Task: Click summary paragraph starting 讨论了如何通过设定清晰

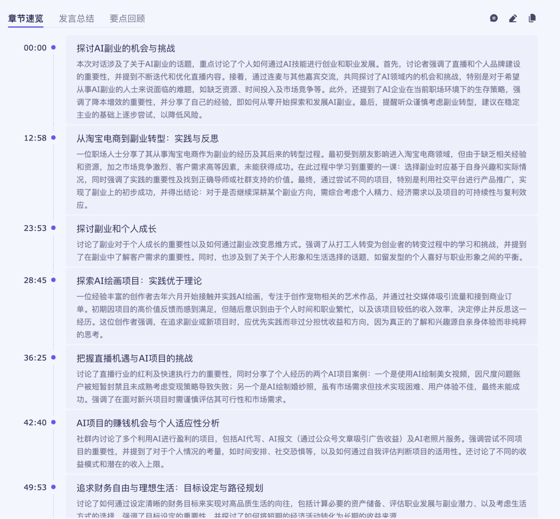Action: click(x=301, y=509)
